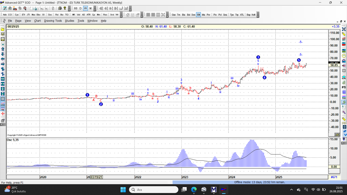
Task: Click the yellow help question mark icon
Action: tap(64, 8)
